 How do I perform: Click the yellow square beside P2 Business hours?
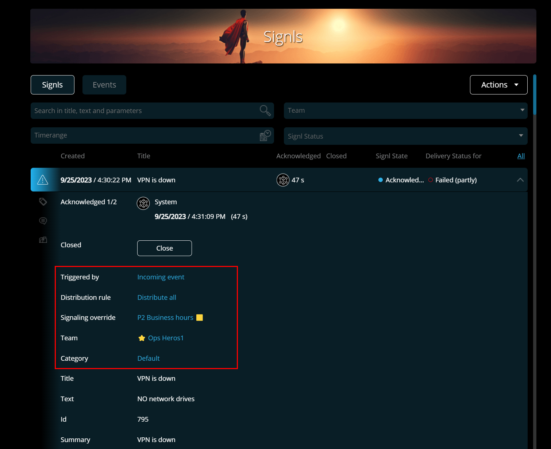click(x=200, y=317)
